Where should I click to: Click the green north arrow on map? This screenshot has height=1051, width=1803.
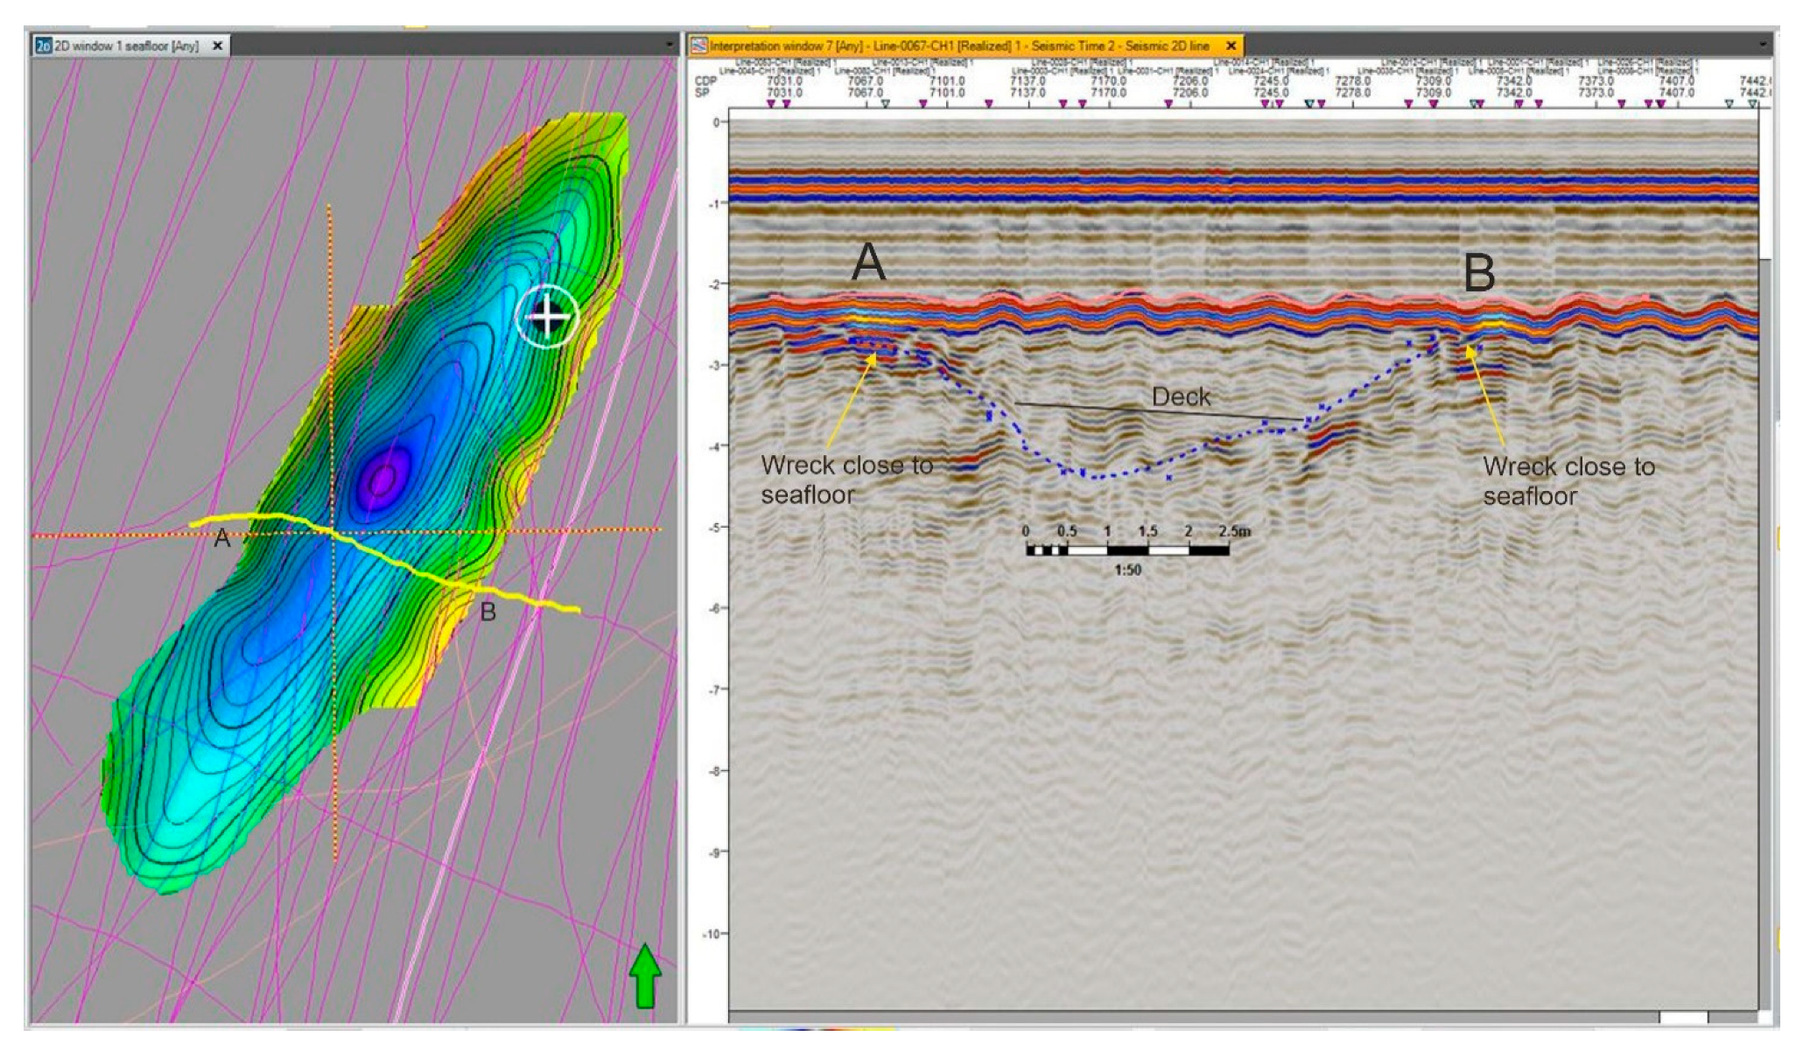(x=645, y=975)
